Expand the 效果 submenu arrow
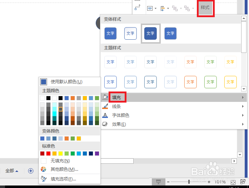This screenshot has width=249, height=188. coord(243,124)
